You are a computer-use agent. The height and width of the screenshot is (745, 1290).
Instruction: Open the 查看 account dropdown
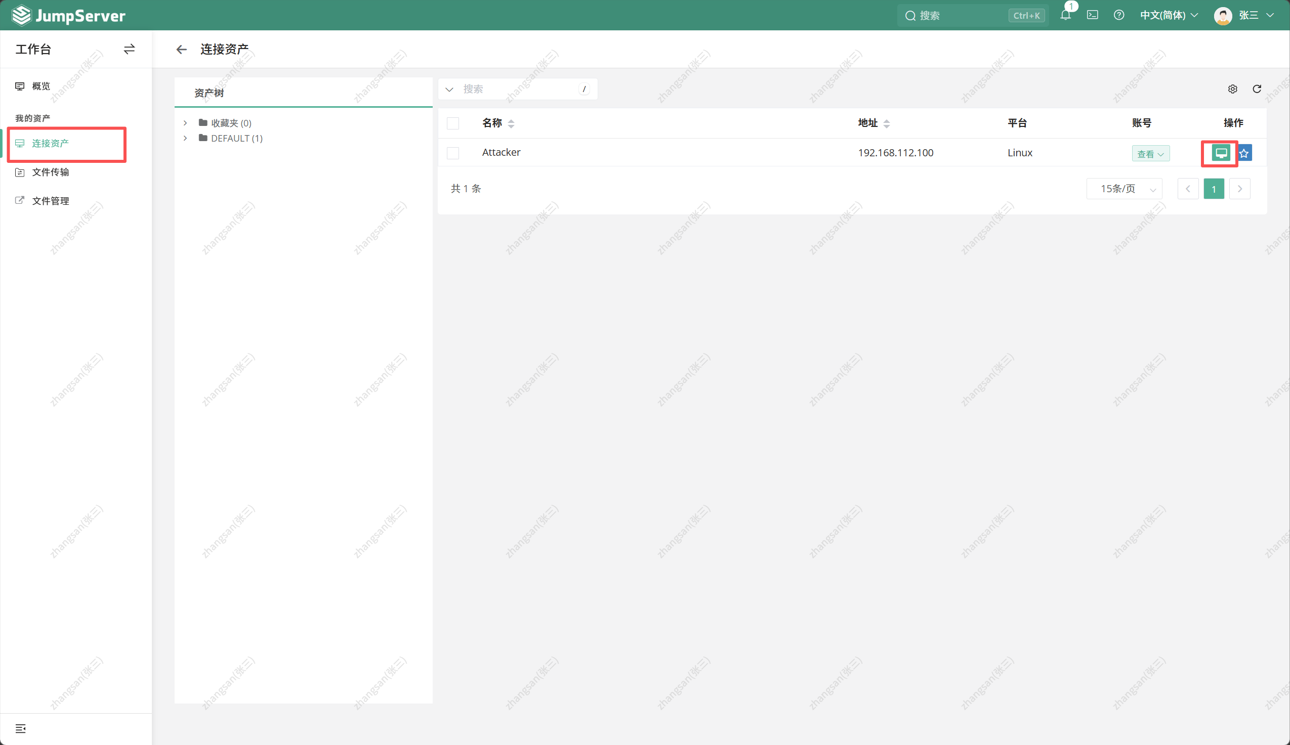pos(1150,154)
